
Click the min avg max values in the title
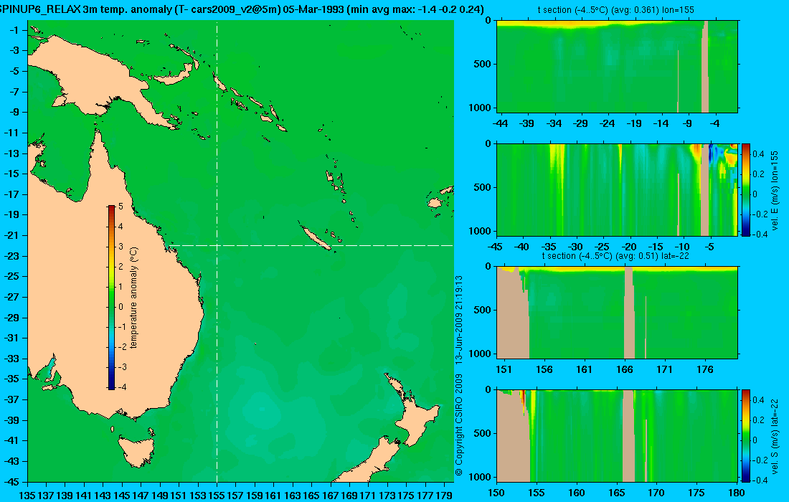click(415, 9)
